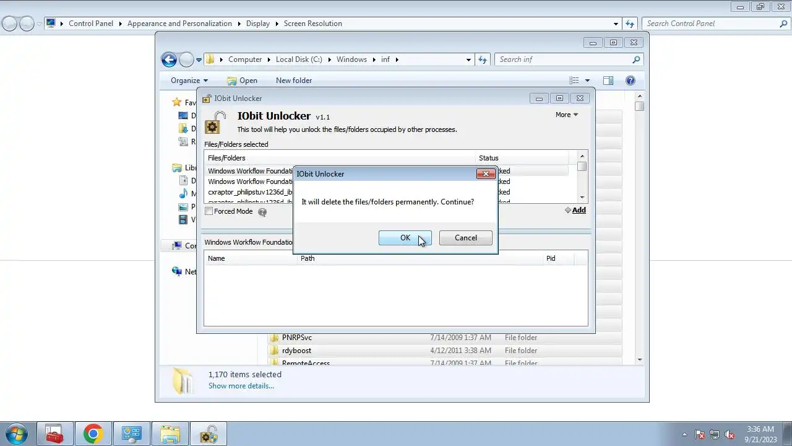Open Google Chrome from taskbar
Image resolution: width=792 pixels, height=446 pixels.
coord(93,434)
